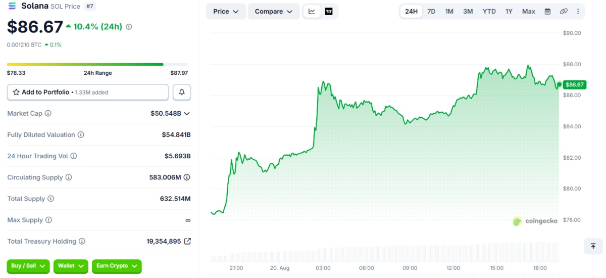This screenshot has height=278, width=606.
Task: Switch to TradingView chart icon
Action: pyautogui.click(x=329, y=11)
